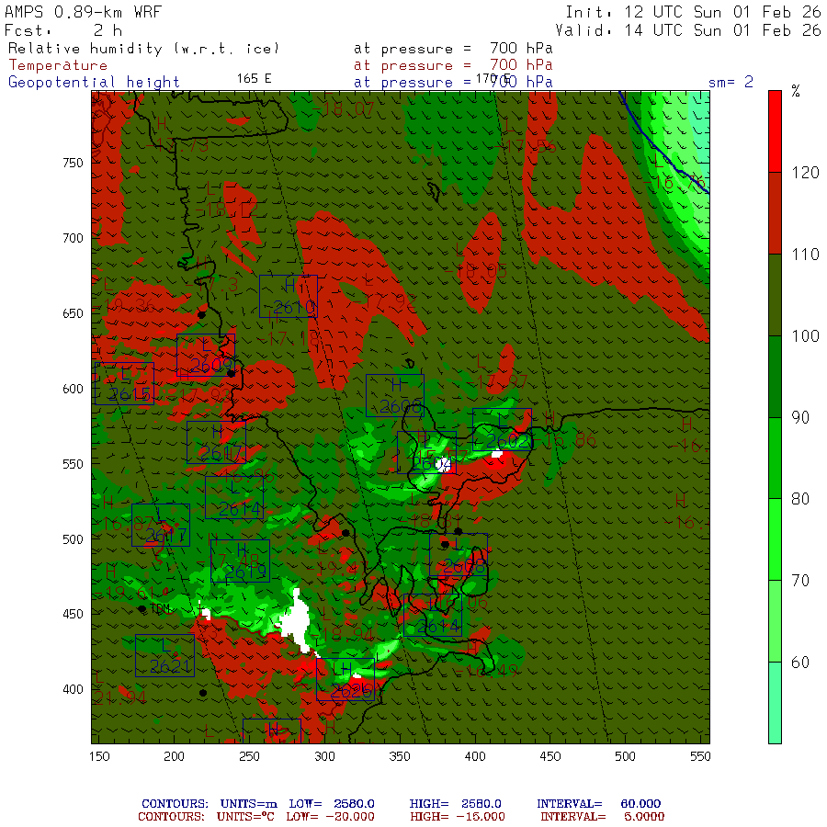Click the legend value "60"

(x=800, y=663)
